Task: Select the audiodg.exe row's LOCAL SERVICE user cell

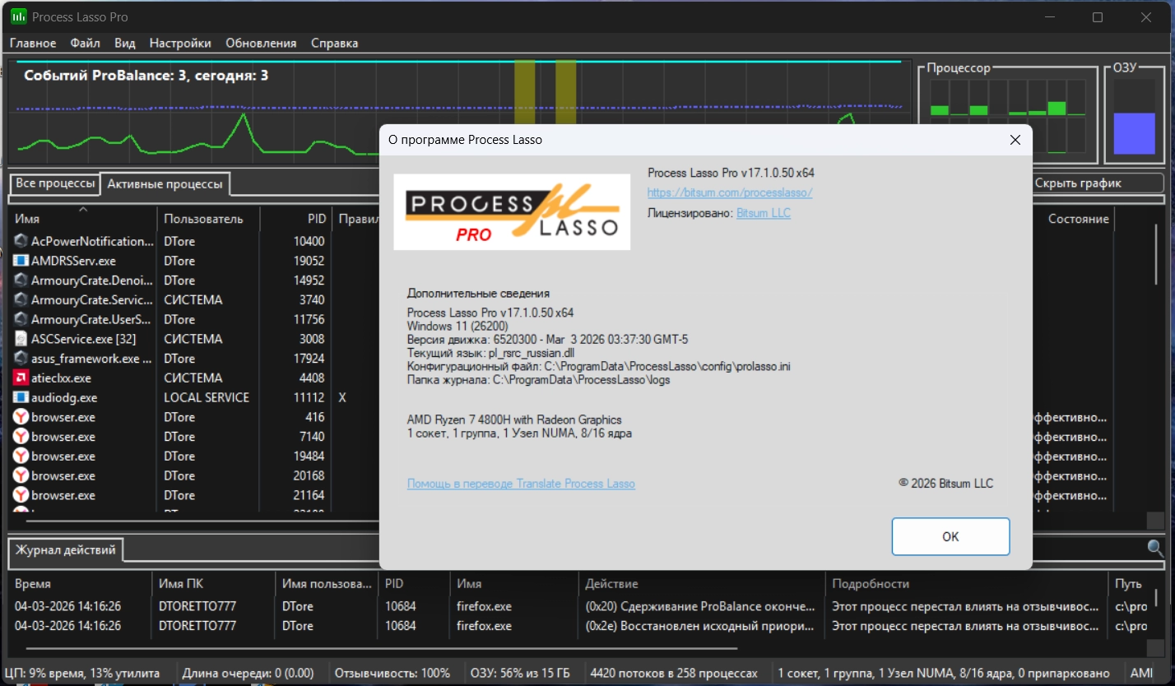Action: 207,397
